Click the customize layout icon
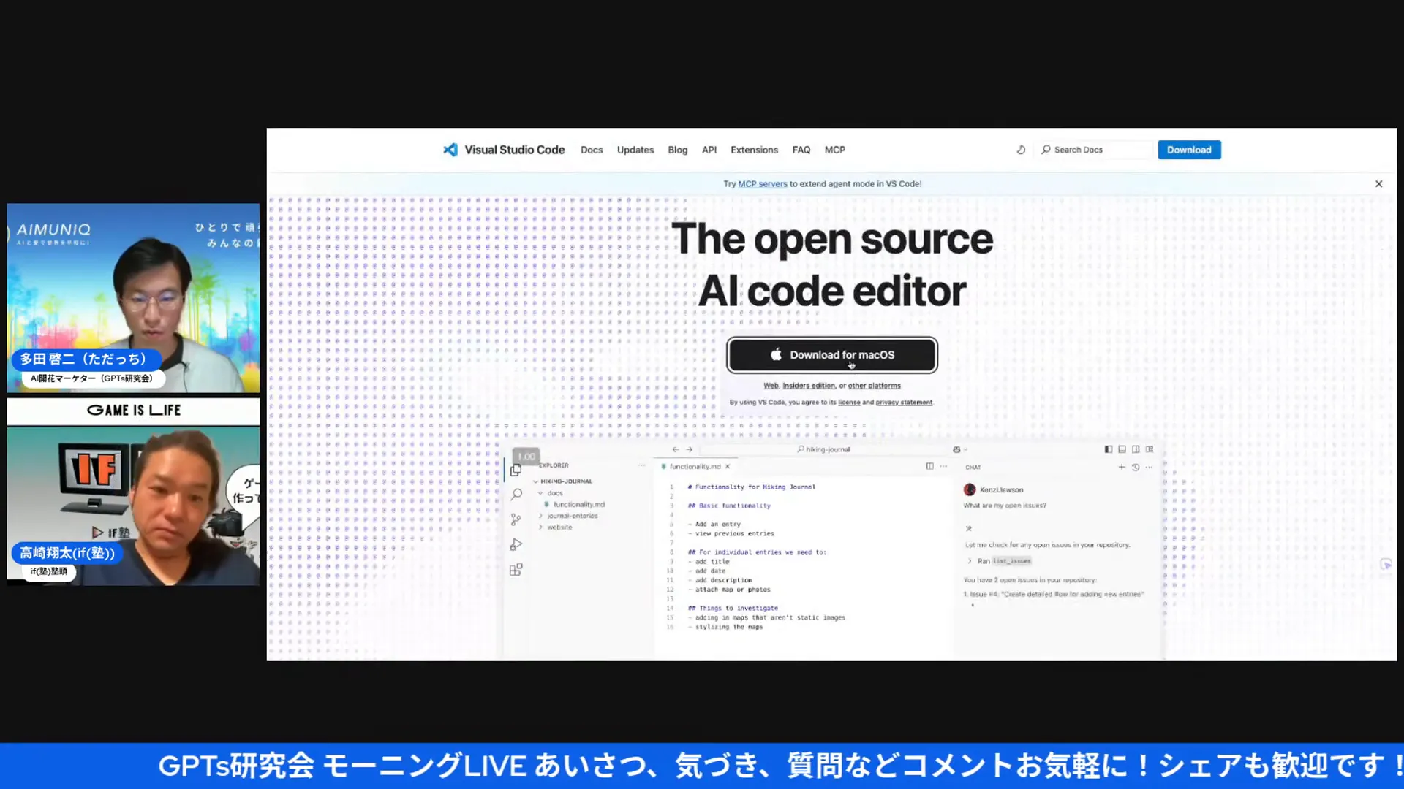The image size is (1404, 789). point(1150,450)
